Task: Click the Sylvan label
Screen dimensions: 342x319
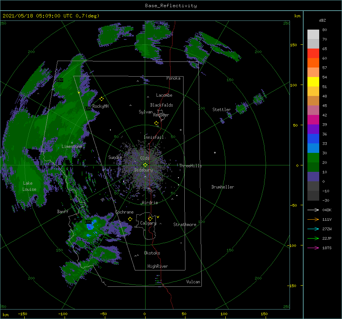Action: (146, 112)
